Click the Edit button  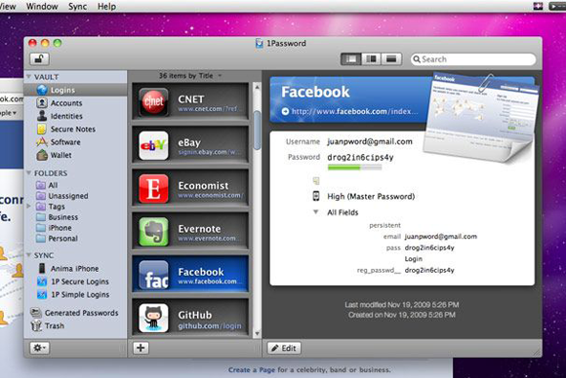coord(284,348)
